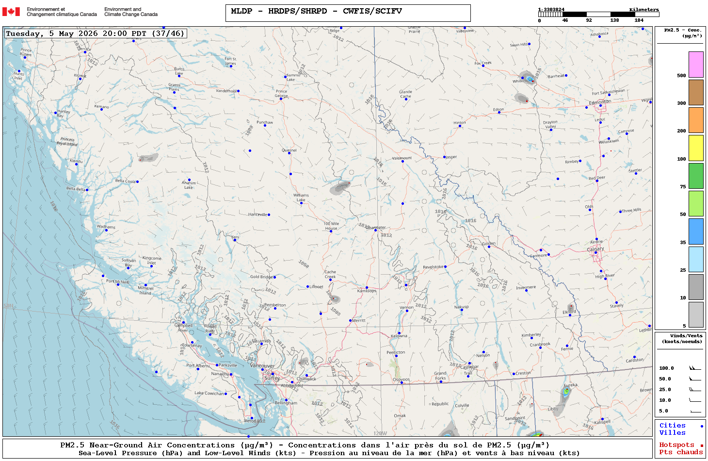
Task: Select the yellow 100 legend swatch
Action: [x=696, y=148]
